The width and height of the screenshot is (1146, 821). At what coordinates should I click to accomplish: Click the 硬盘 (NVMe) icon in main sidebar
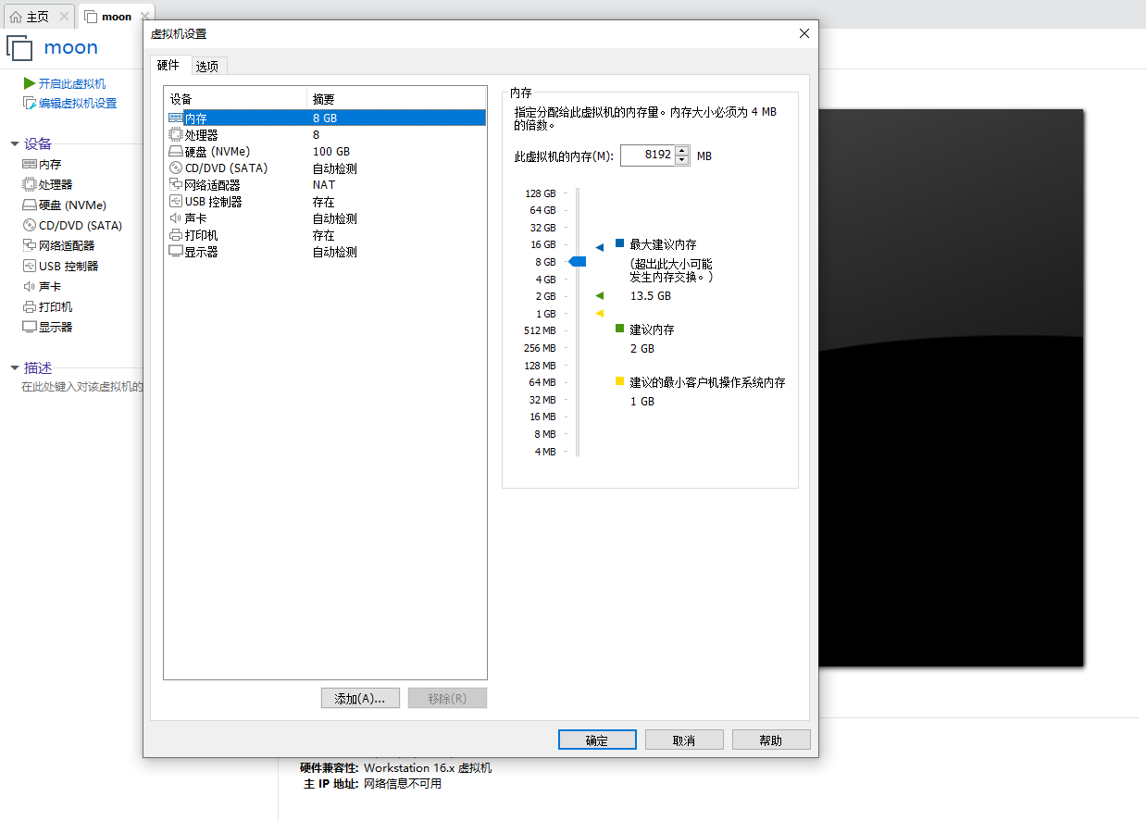[30, 205]
